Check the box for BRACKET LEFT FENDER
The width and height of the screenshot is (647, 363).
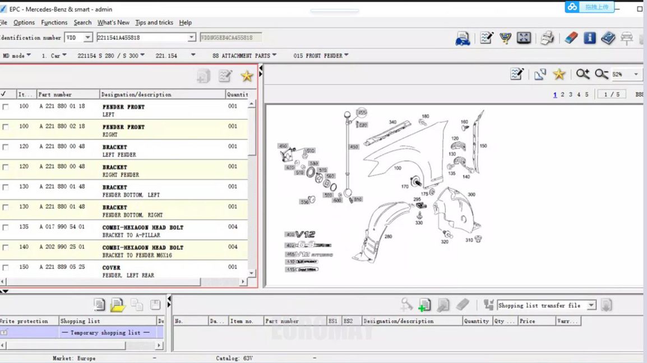pyautogui.click(x=6, y=147)
